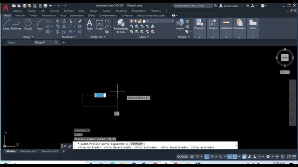Open the Vista panel button

(253, 28)
